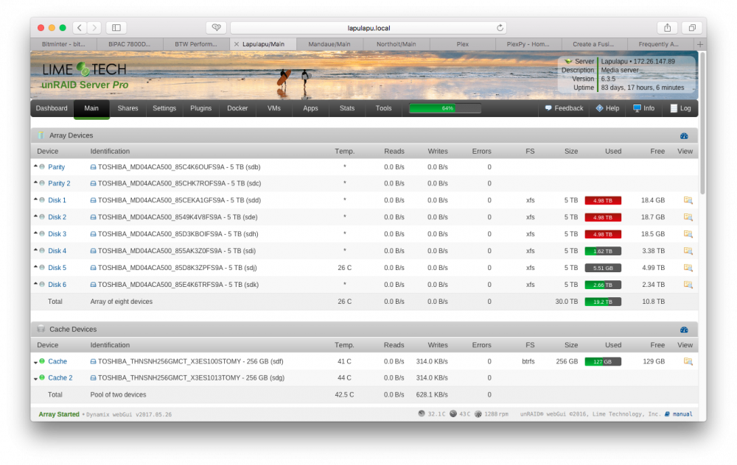Click the green 19.2 TB total usage bar

coord(603,302)
